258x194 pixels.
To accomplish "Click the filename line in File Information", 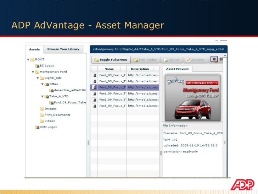I will coord(193,133).
